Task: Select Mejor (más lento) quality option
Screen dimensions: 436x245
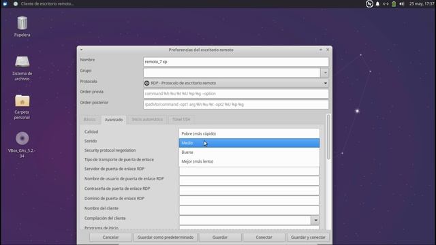Action: (249, 161)
